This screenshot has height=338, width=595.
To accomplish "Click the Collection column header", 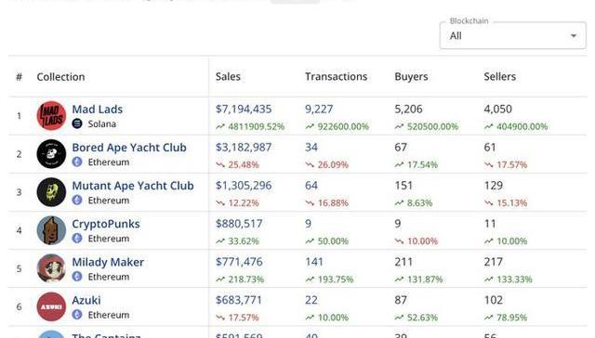I will [60, 77].
